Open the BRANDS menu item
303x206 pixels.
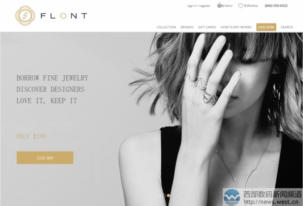187,27
